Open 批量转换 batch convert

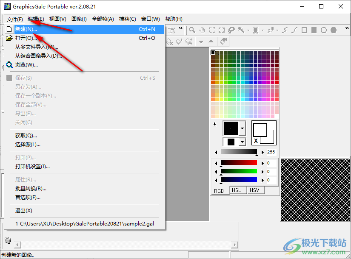pyautogui.click(x=85, y=189)
